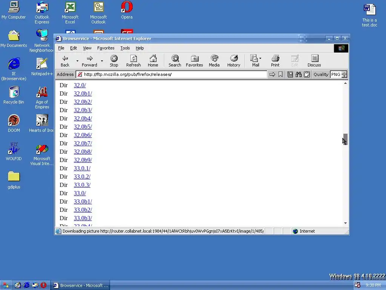
Task: Select the Age of Empires desktop shortcut
Action: [42, 97]
